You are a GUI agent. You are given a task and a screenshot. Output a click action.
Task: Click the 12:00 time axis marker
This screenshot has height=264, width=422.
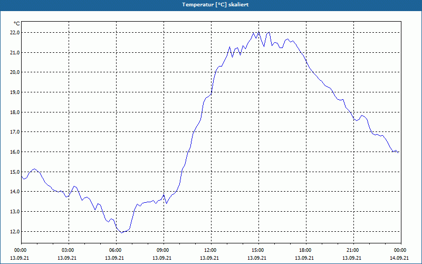pyautogui.click(x=211, y=250)
